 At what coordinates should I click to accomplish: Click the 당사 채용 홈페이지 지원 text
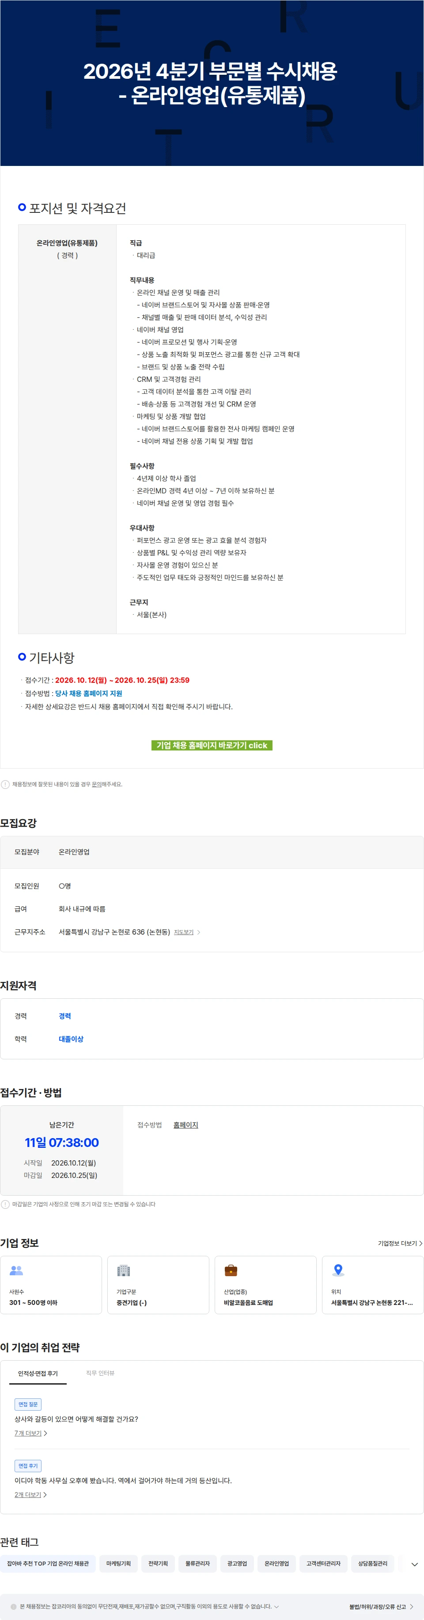pos(89,693)
